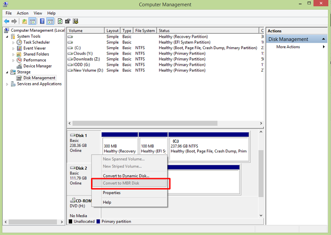The image size is (331, 235).
Task: Click the Refresh toolbar icon
Action: pyautogui.click(x=60, y=21)
